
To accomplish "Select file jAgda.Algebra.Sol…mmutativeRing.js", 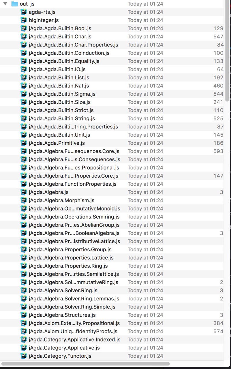I will (x=74, y=282).
